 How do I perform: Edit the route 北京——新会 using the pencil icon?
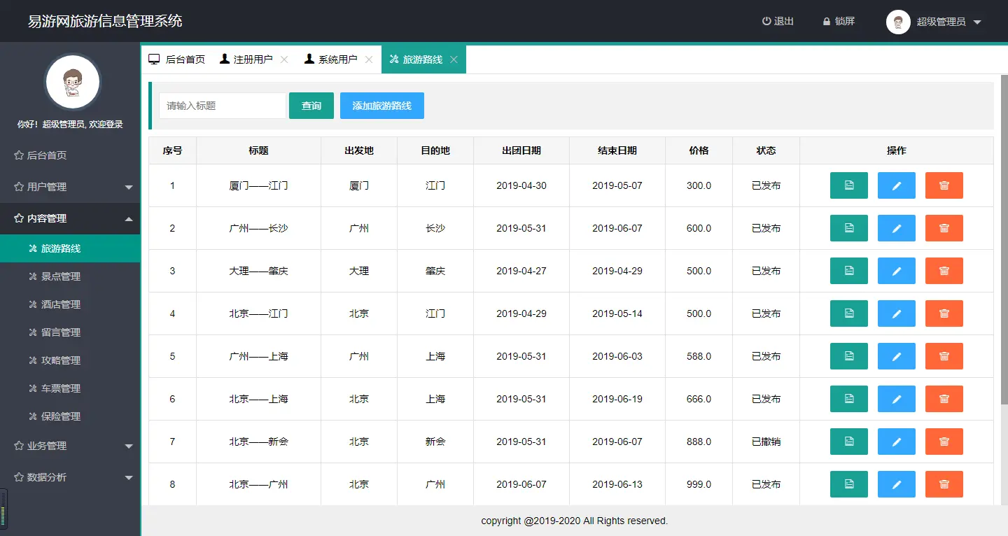pos(897,442)
